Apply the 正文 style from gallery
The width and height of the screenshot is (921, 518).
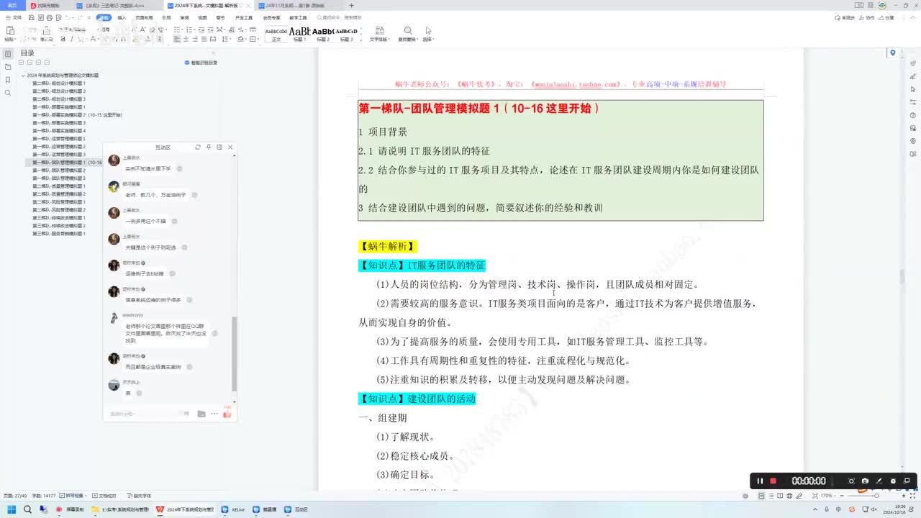pyautogui.click(x=276, y=33)
